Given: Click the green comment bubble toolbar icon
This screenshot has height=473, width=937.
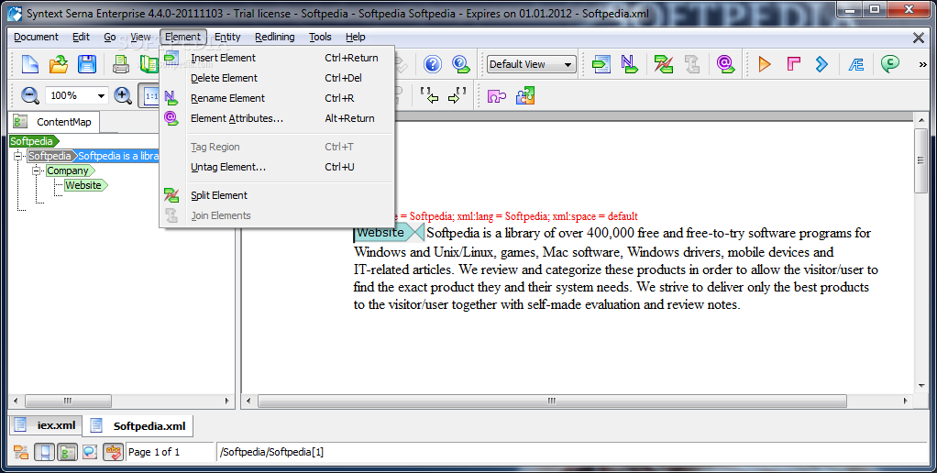Looking at the screenshot, I should [x=890, y=64].
